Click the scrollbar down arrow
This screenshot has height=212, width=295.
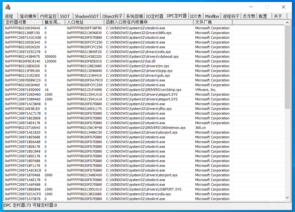point(287,197)
